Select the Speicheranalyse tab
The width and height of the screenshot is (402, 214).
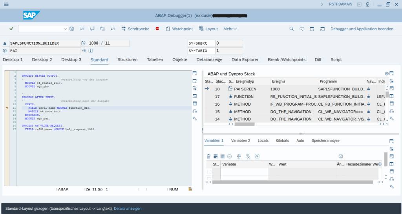pos(325,140)
